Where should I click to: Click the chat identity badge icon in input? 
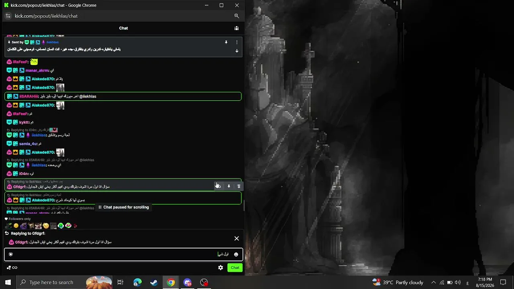pyautogui.click(x=11, y=254)
